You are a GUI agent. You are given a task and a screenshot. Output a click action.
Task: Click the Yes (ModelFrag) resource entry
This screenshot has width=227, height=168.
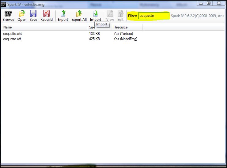coord(125,39)
